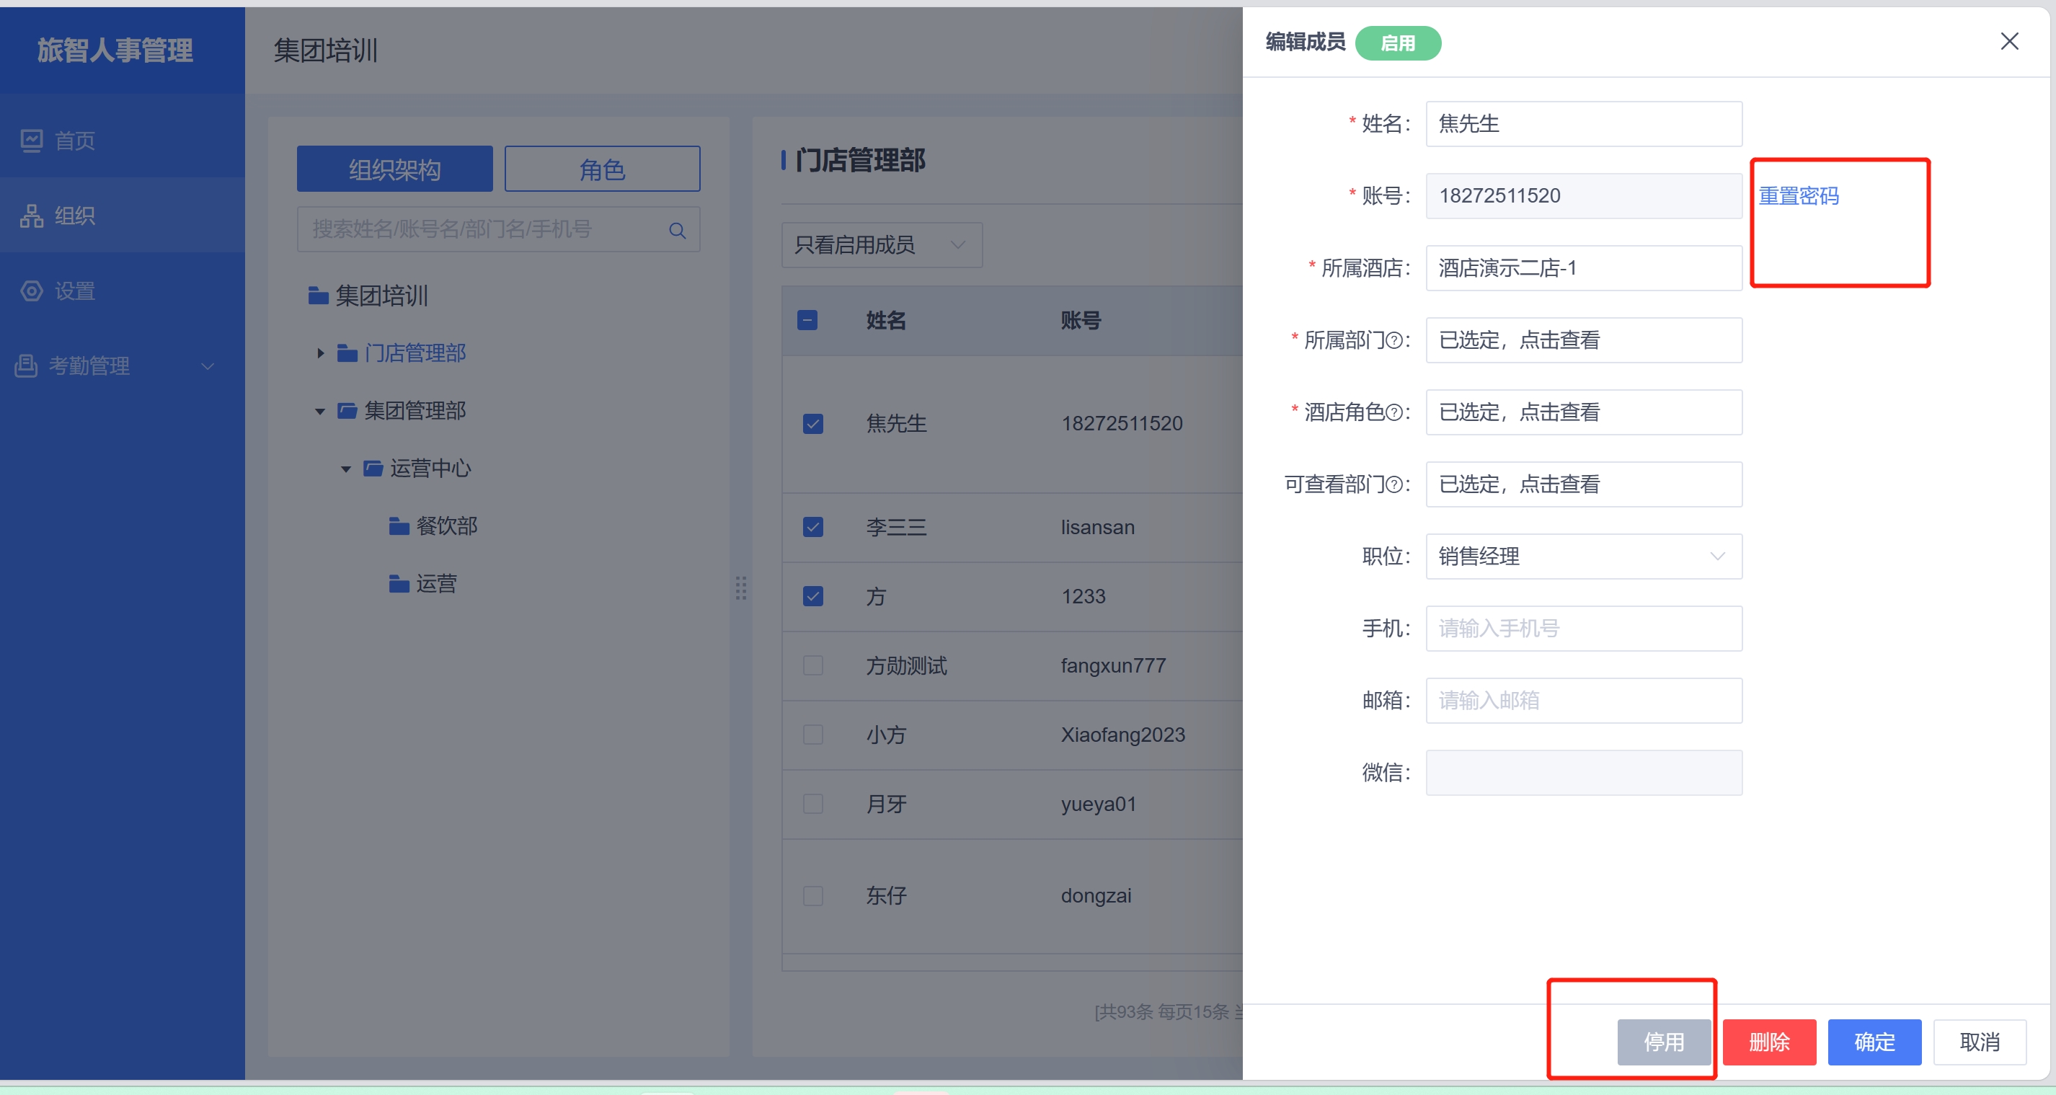This screenshot has width=2056, height=1095.
Task: Click the 酒店角色 selection field
Action: (x=1584, y=412)
